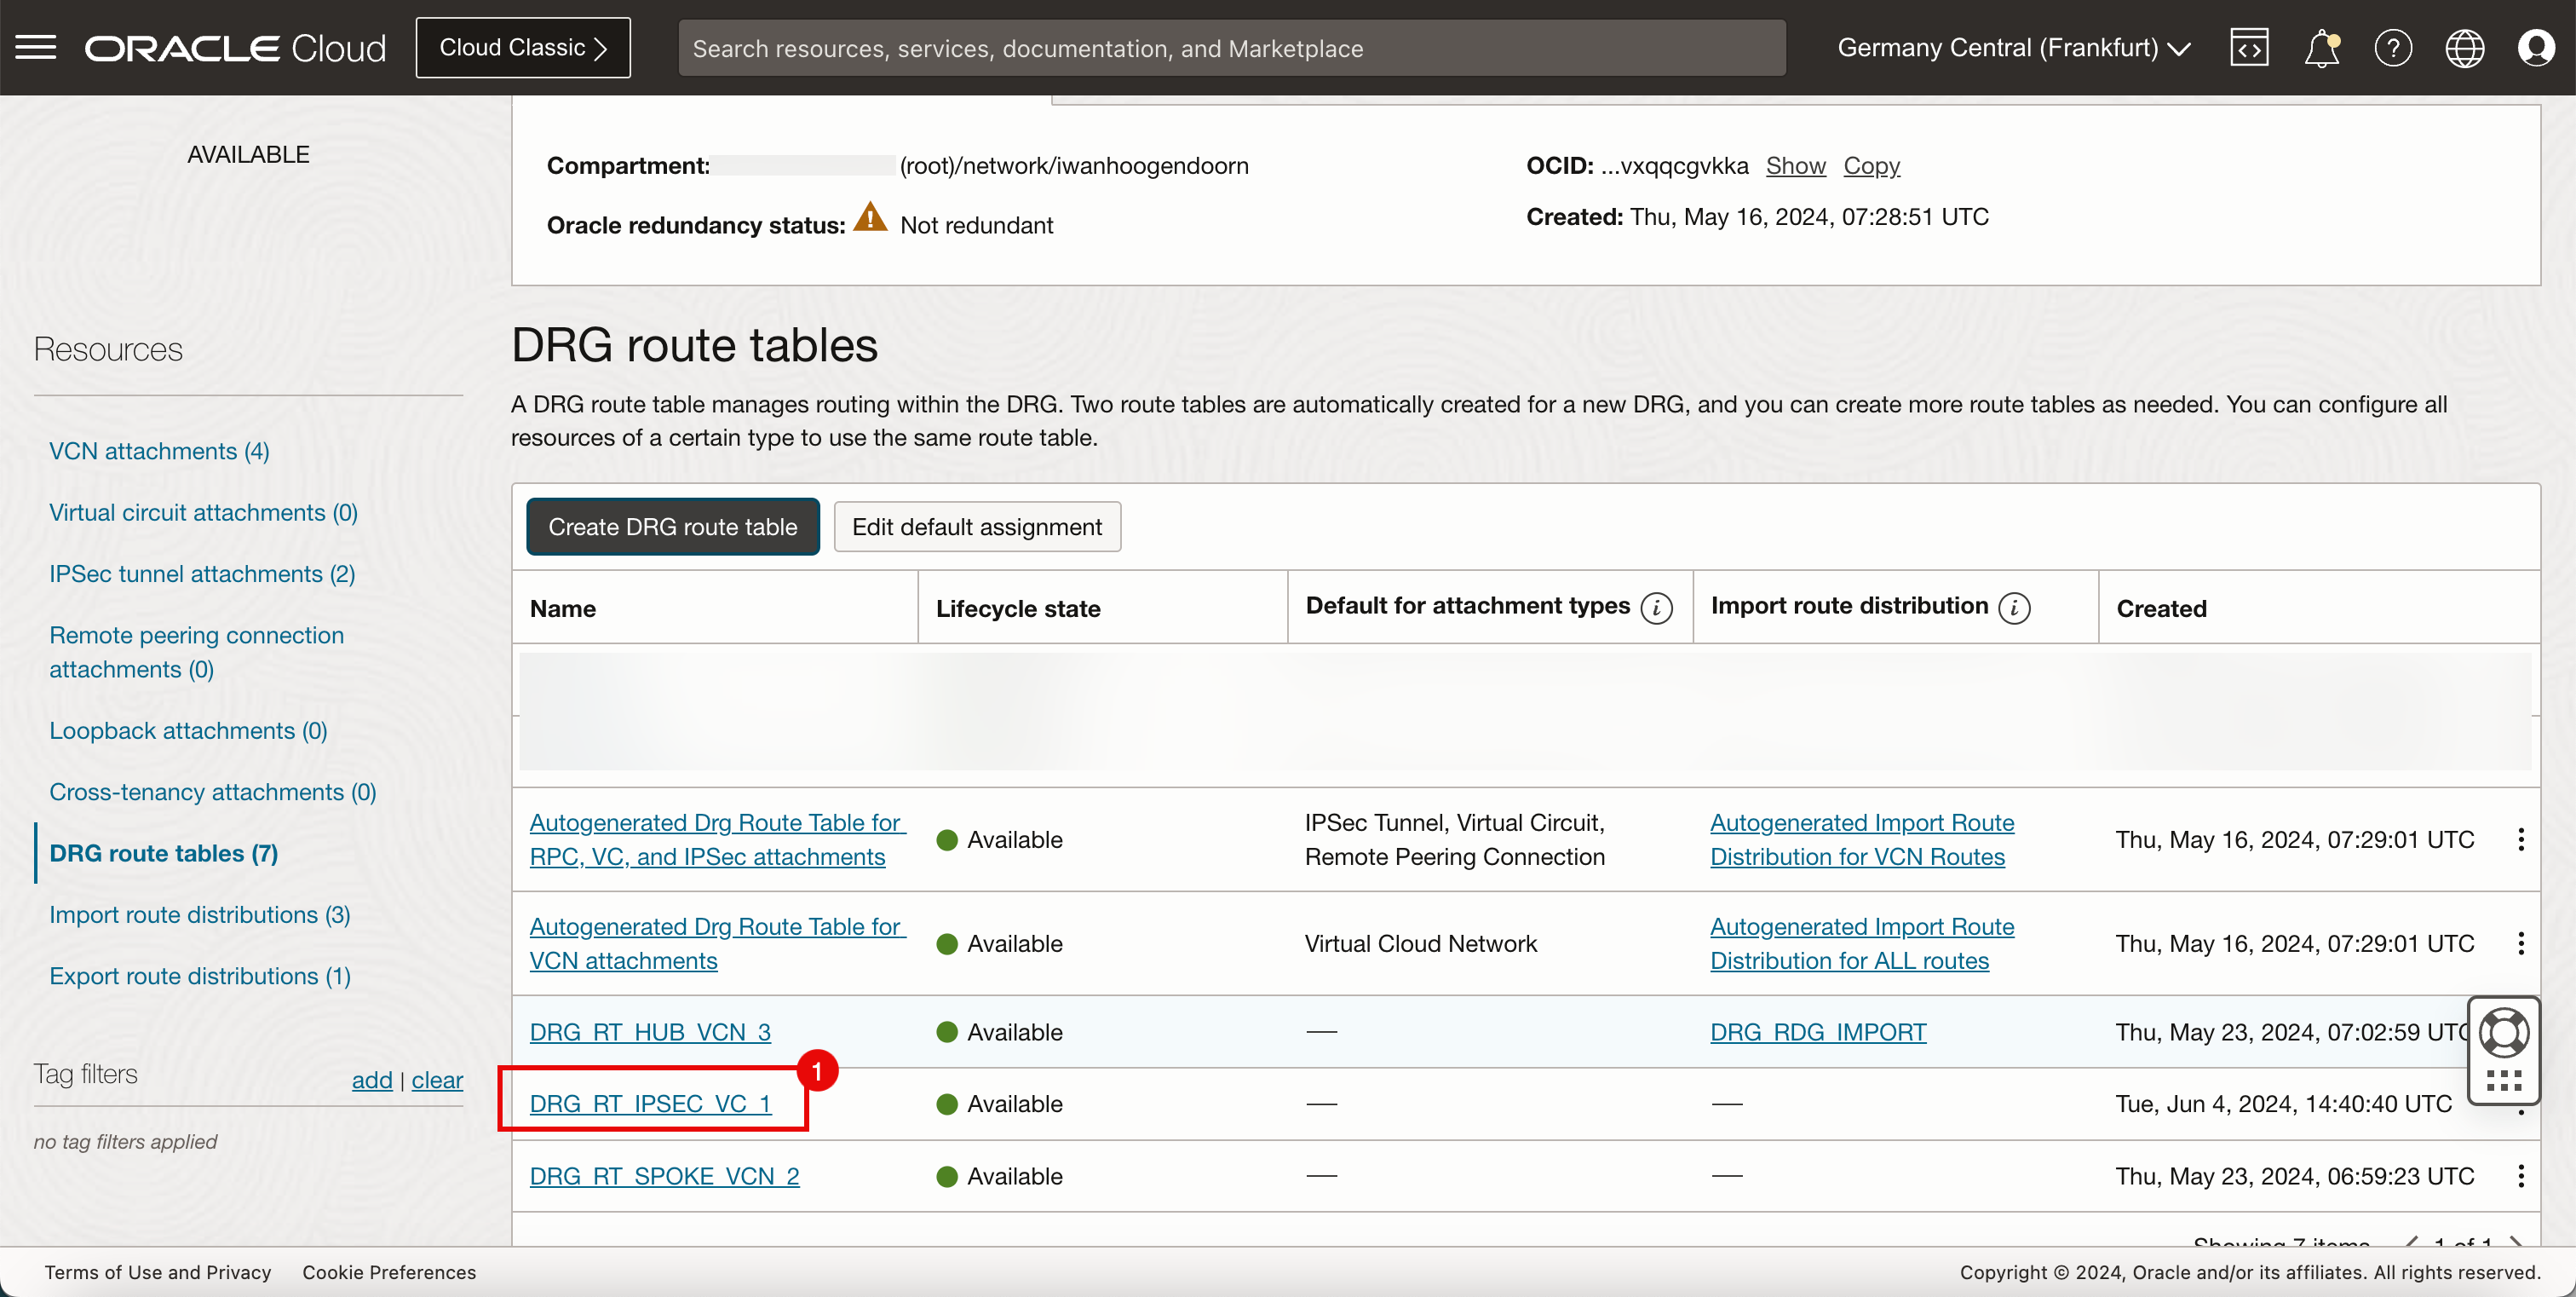Expand the Cloud Classic dropdown menu

click(x=524, y=46)
